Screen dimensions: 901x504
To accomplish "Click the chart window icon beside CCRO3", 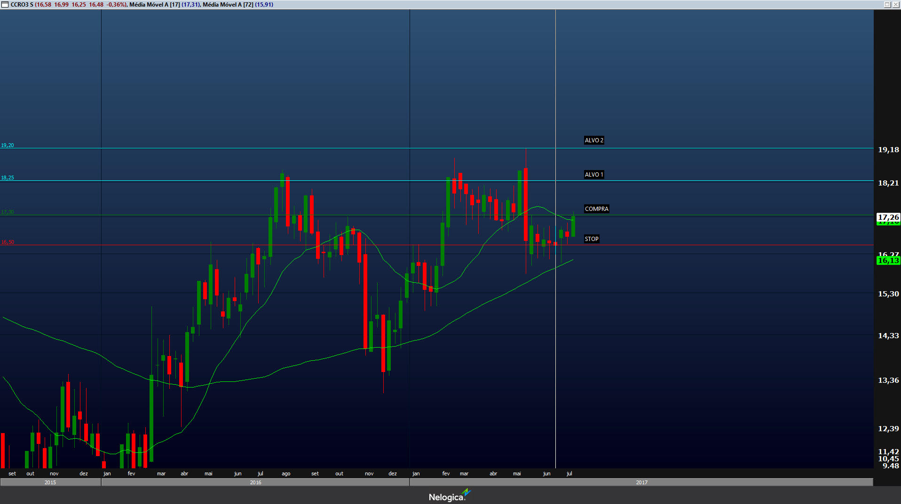I will (5, 5).
